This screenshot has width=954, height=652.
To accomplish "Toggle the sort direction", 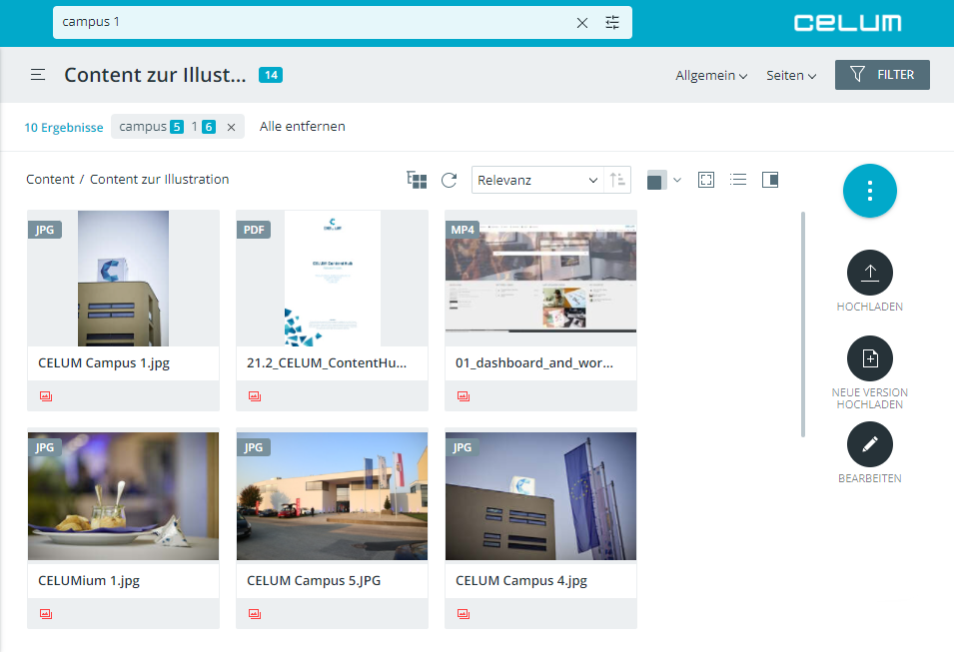I will pos(617,180).
